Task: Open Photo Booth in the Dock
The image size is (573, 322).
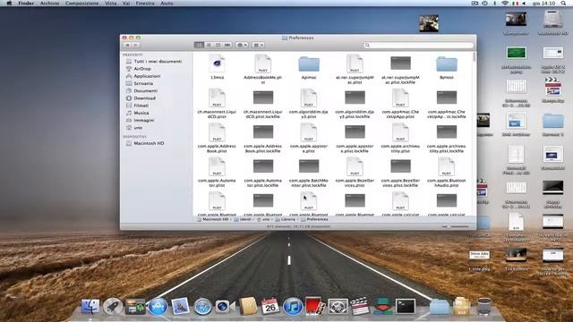Action: [314, 306]
